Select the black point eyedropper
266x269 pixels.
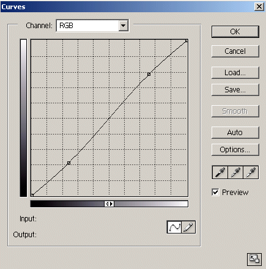pyautogui.click(x=220, y=172)
